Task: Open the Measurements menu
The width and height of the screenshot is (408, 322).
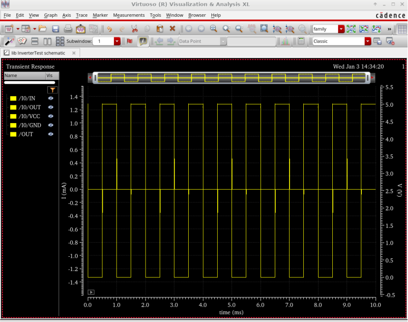Action: 129,15
